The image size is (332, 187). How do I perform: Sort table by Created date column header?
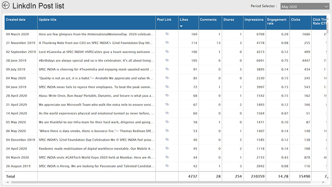[15, 20]
